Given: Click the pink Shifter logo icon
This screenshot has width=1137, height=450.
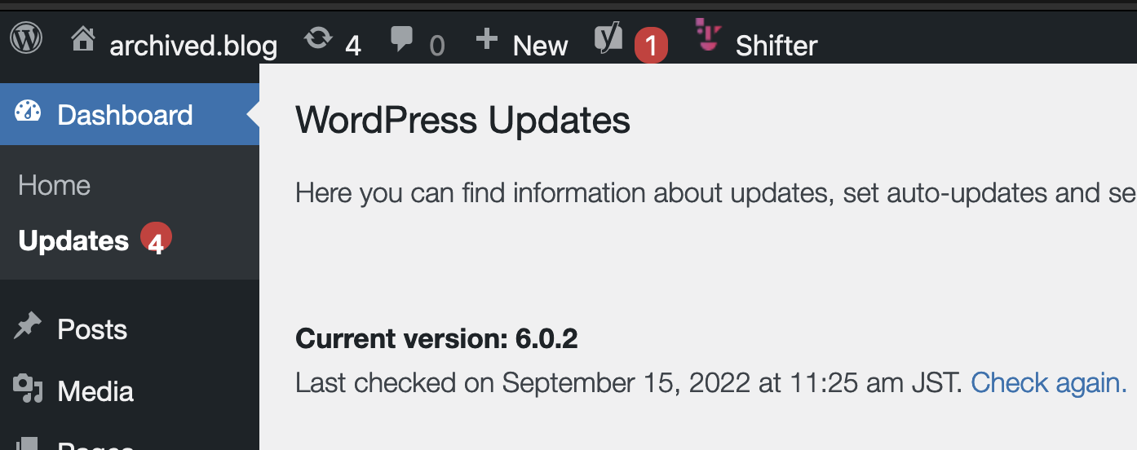Looking at the screenshot, I should click(707, 36).
